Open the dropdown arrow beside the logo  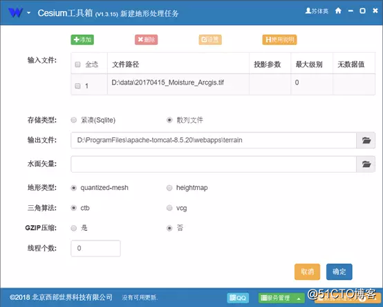28,12
